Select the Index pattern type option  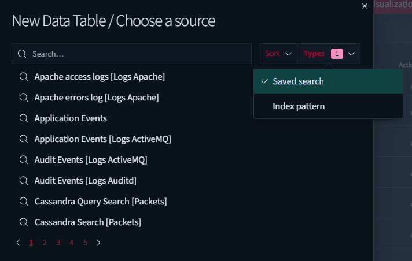[x=328, y=106]
